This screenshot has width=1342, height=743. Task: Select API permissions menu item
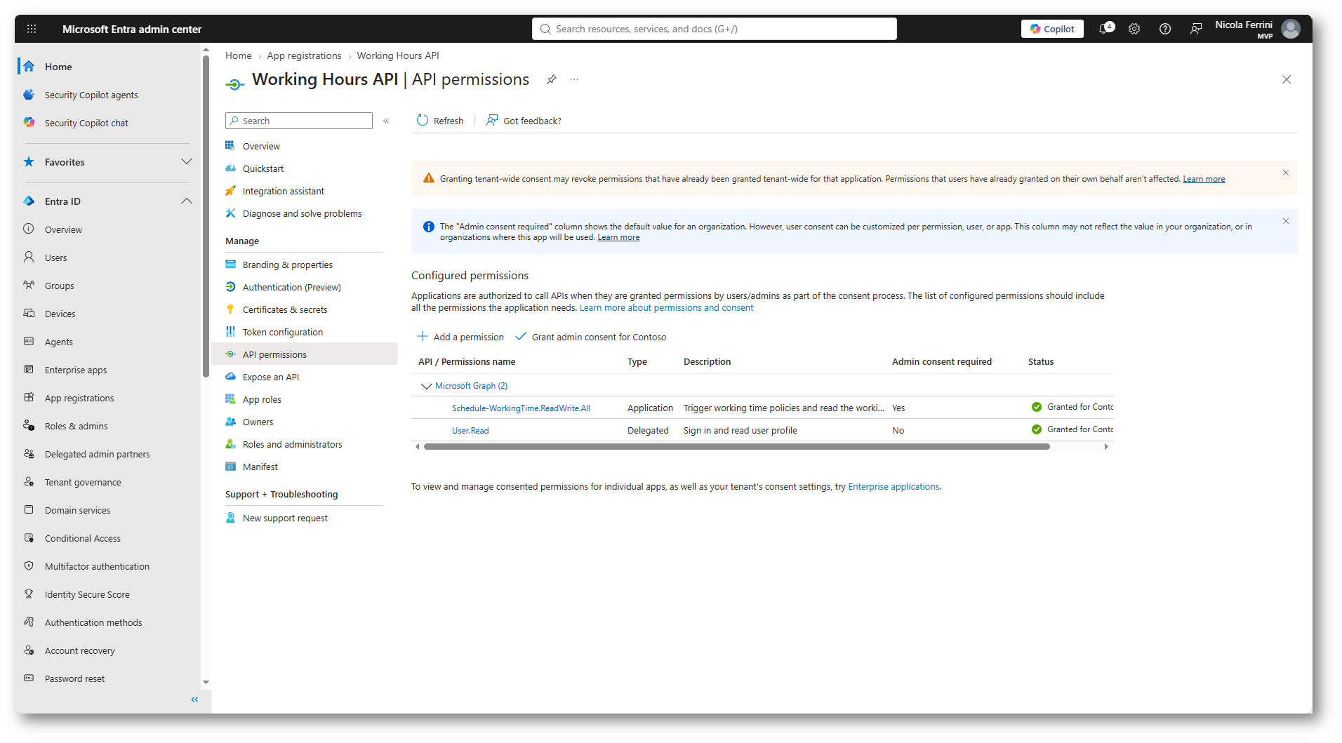tap(304, 354)
